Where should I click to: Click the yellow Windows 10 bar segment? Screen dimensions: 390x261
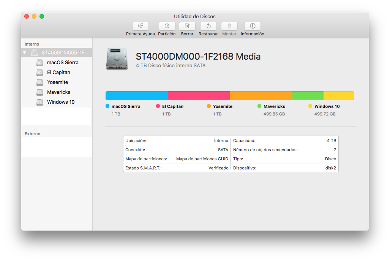[x=339, y=96]
